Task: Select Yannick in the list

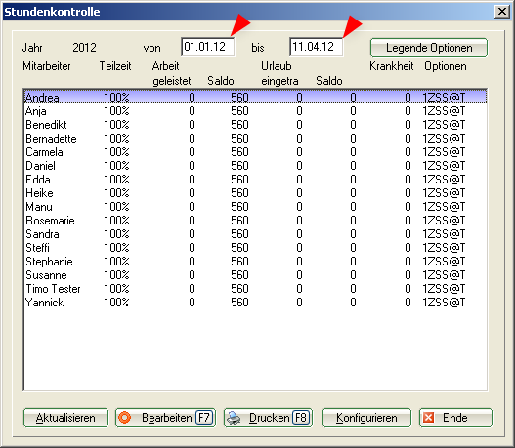Action: [255, 303]
